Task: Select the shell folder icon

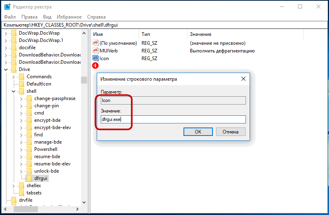Action: point(22,91)
